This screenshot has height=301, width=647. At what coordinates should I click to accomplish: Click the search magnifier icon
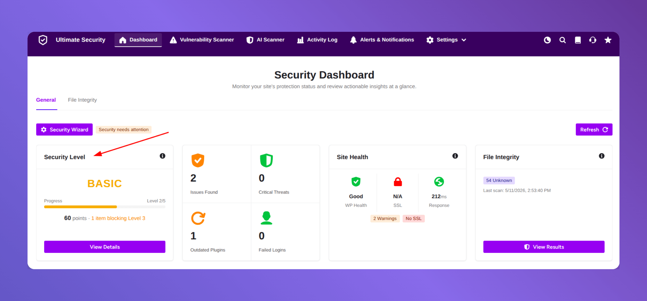(x=563, y=40)
